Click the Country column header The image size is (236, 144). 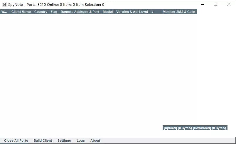(41, 12)
